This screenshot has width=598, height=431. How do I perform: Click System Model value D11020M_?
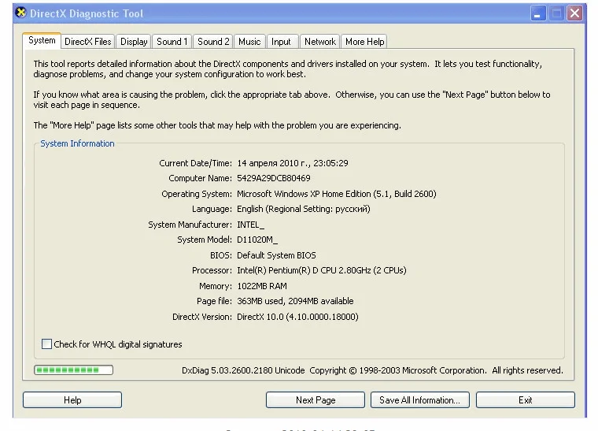[x=257, y=240]
